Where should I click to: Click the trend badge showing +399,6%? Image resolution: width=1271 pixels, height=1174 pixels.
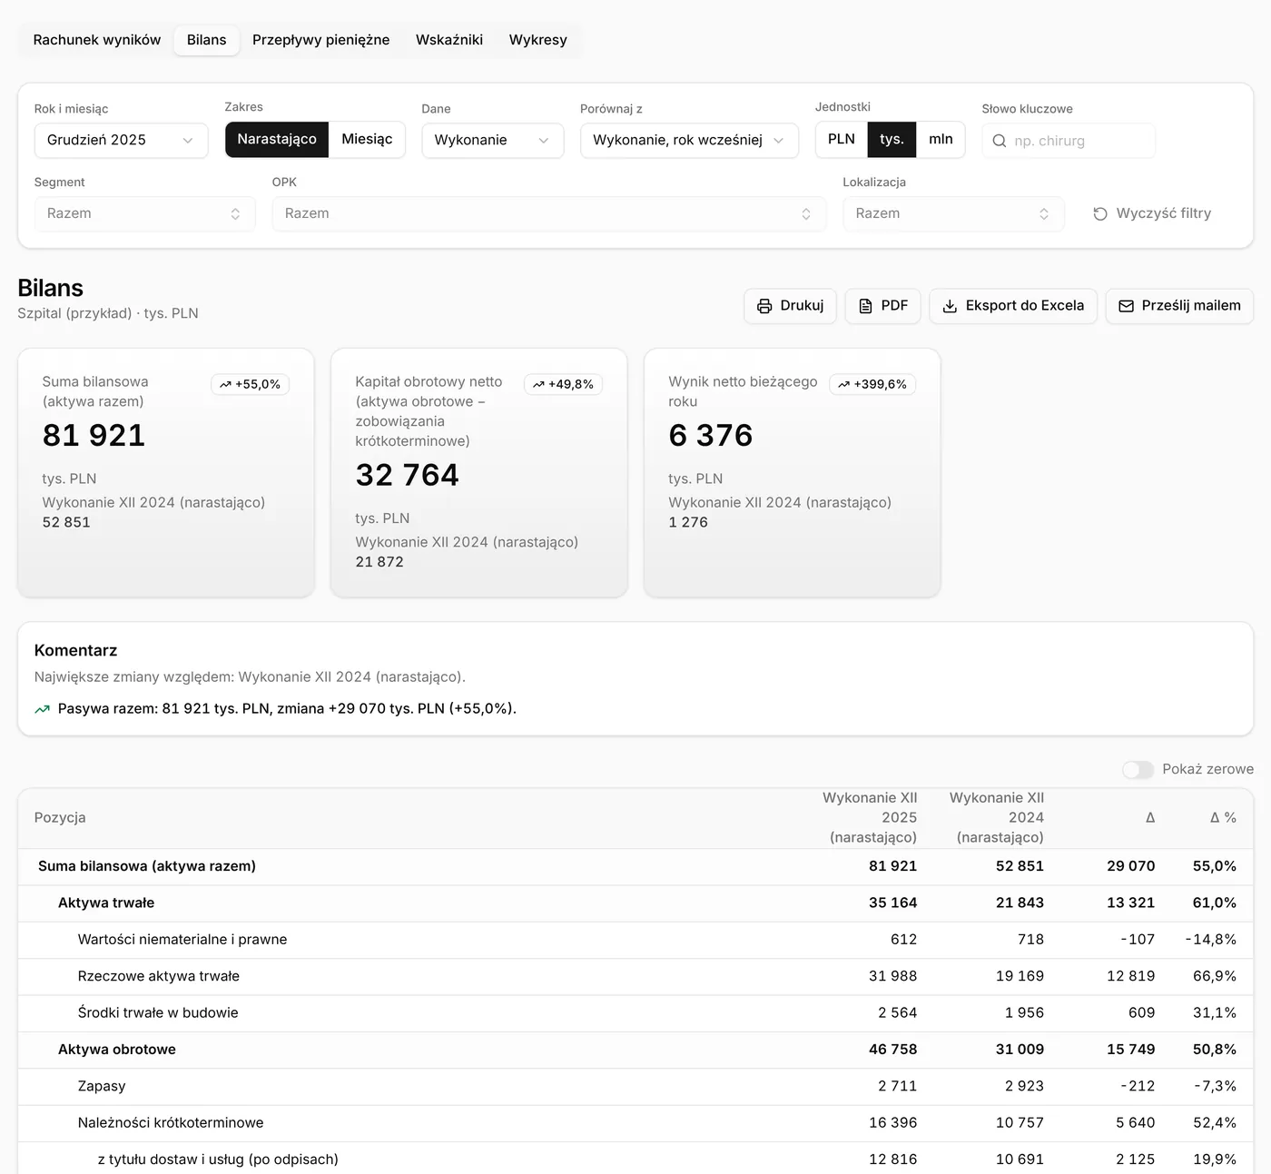[x=872, y=384]
